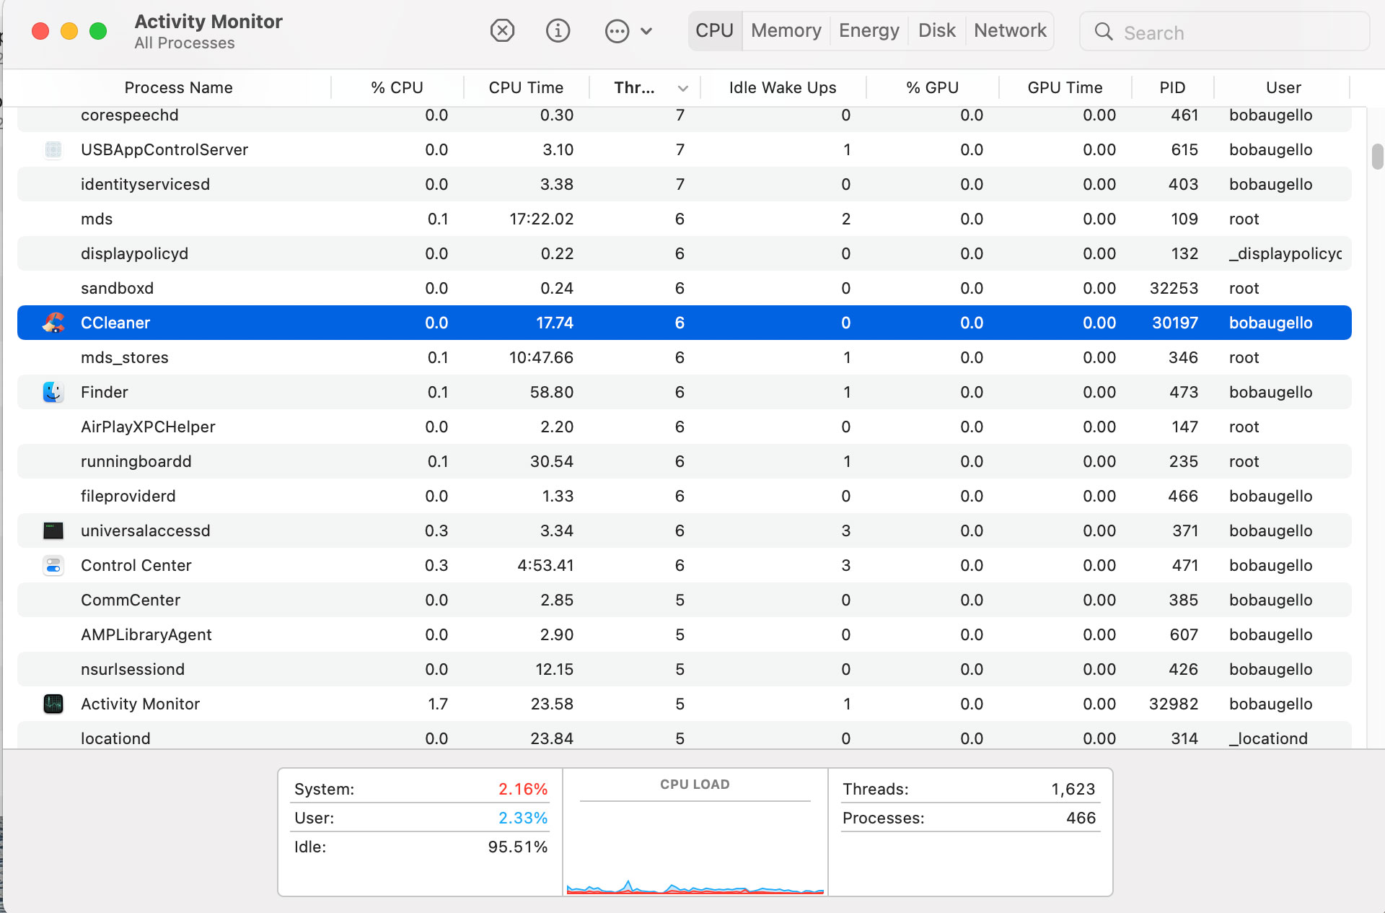
Task: Click the universalaccessd black terminal icon
Action: [53, 530]
